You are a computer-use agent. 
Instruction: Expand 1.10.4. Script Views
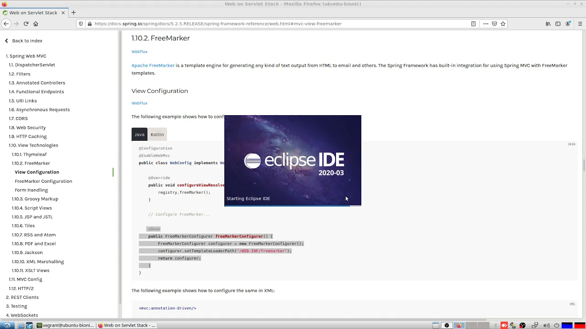tap(32, 208)
